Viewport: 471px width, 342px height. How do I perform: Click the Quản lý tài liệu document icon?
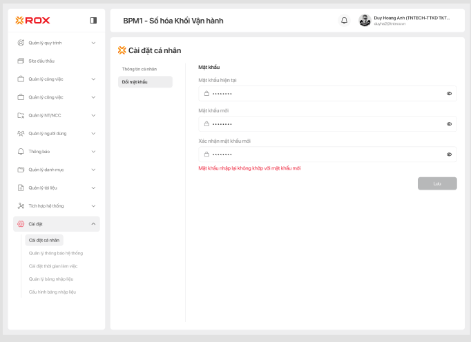pos(21,188)
